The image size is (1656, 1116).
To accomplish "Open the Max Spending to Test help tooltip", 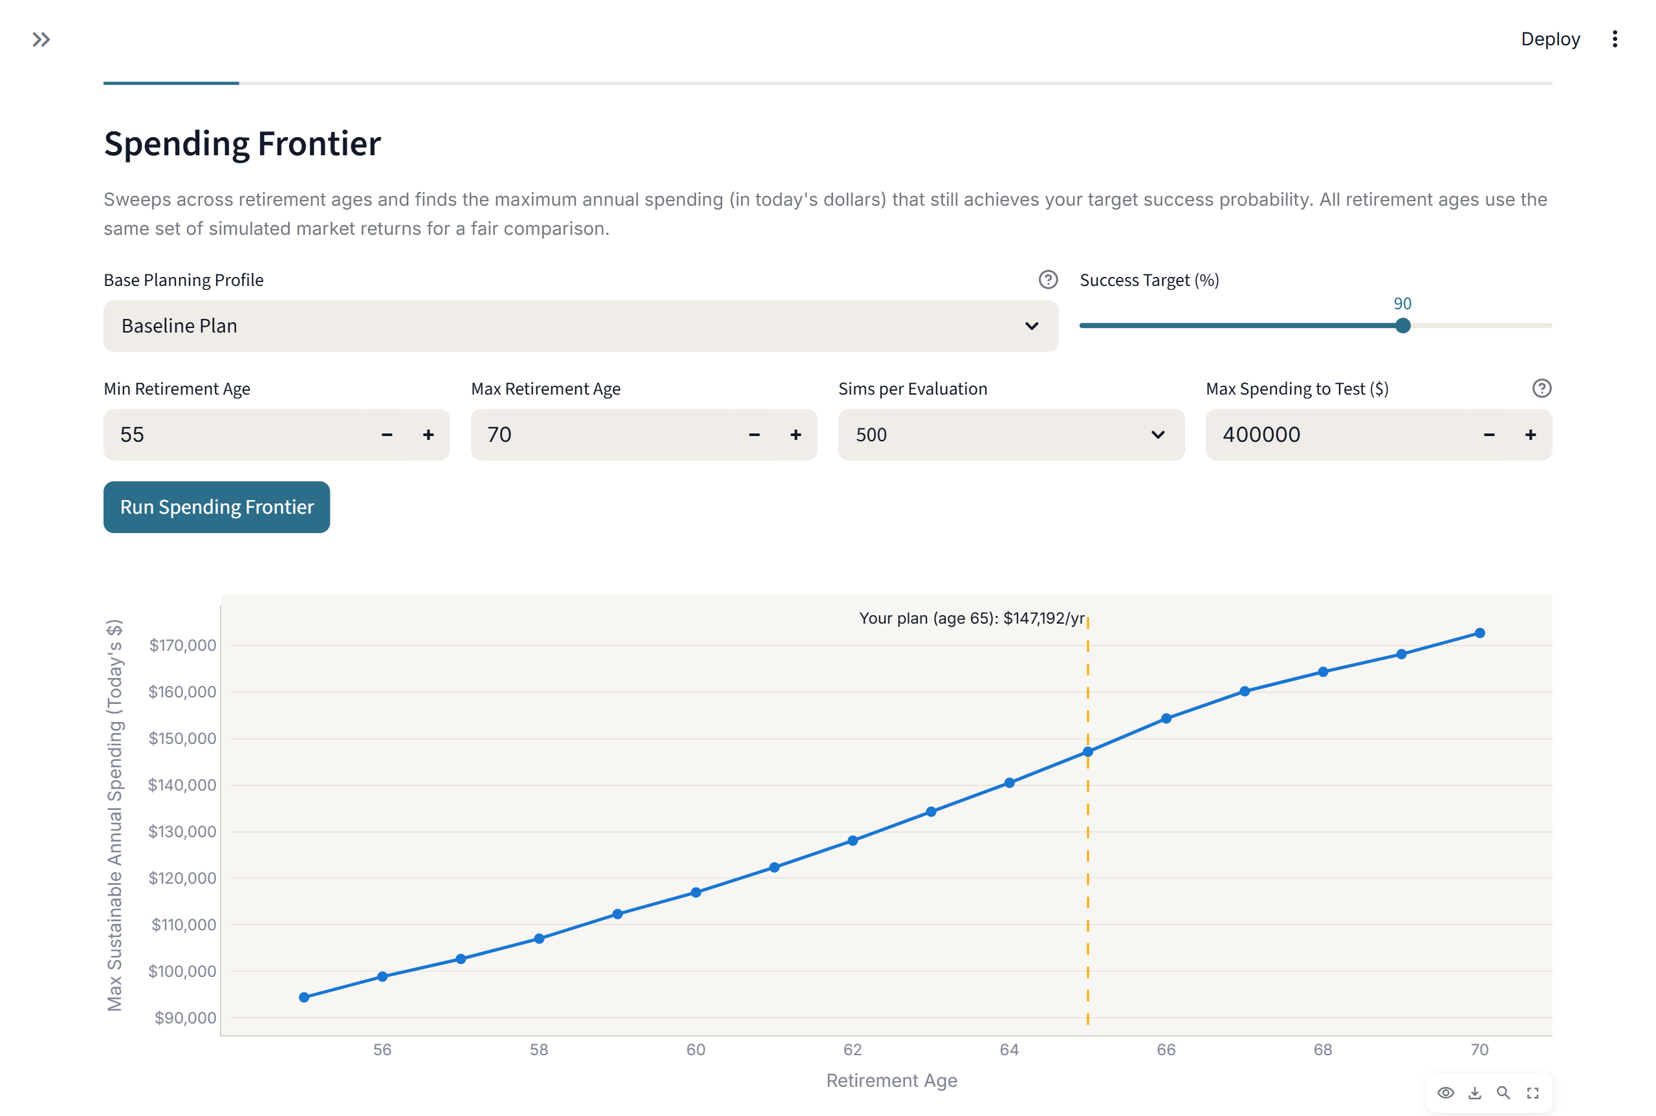I will (x=1542, y=388).
